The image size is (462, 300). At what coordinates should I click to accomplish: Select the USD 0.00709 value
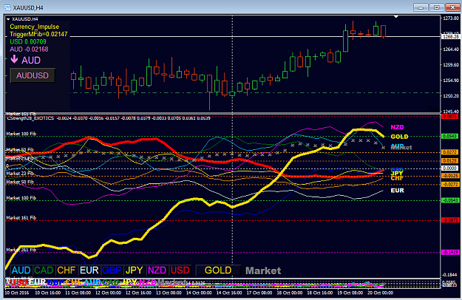pos(28,42)
